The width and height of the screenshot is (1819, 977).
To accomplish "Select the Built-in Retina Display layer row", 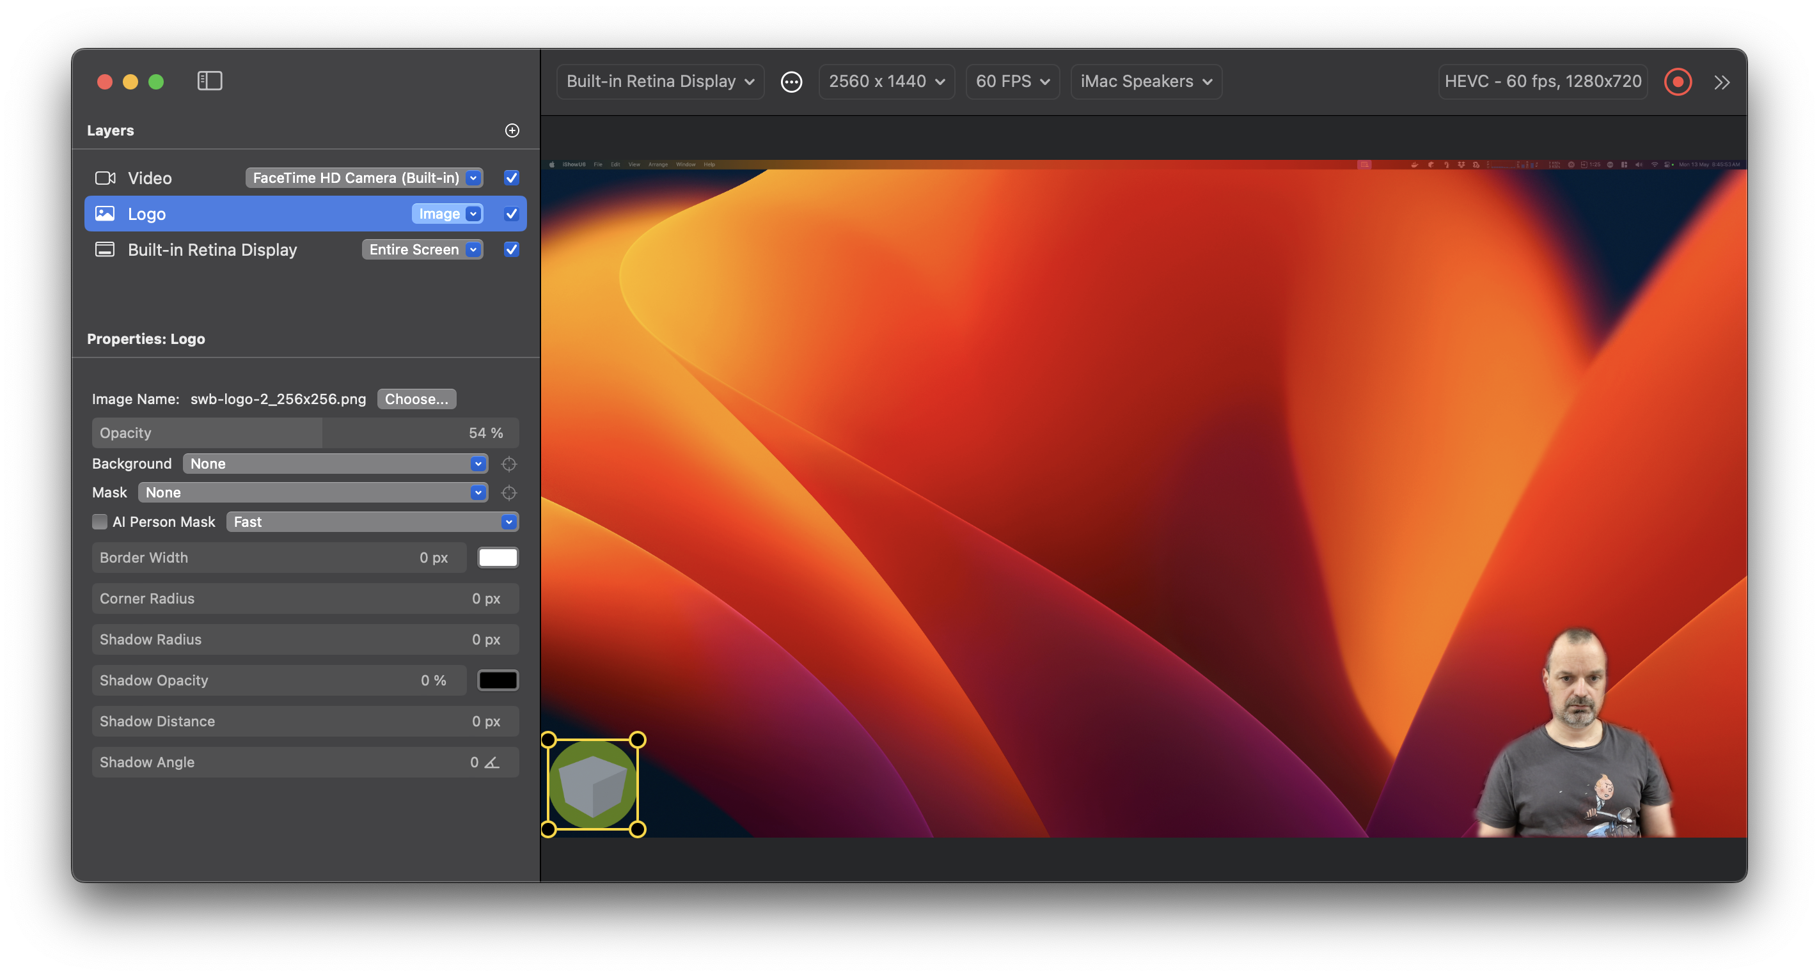I will (x=305, y=249).
